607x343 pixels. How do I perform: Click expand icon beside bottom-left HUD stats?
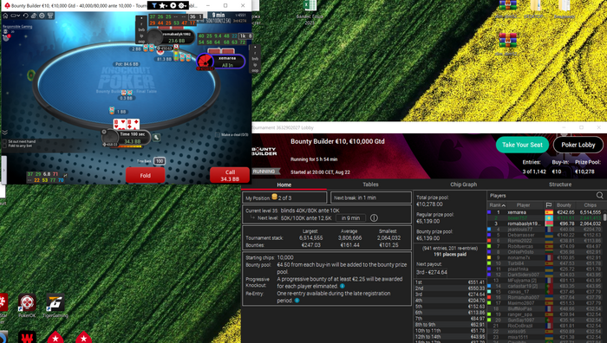click(65, 175)
